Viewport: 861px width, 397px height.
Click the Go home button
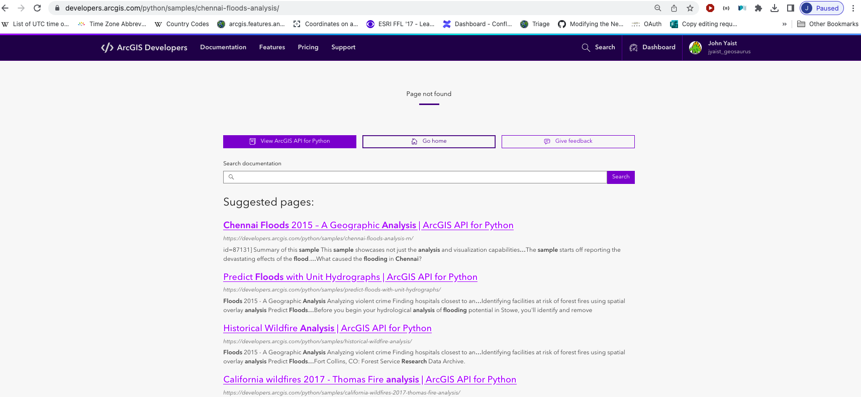pos(429,142)
